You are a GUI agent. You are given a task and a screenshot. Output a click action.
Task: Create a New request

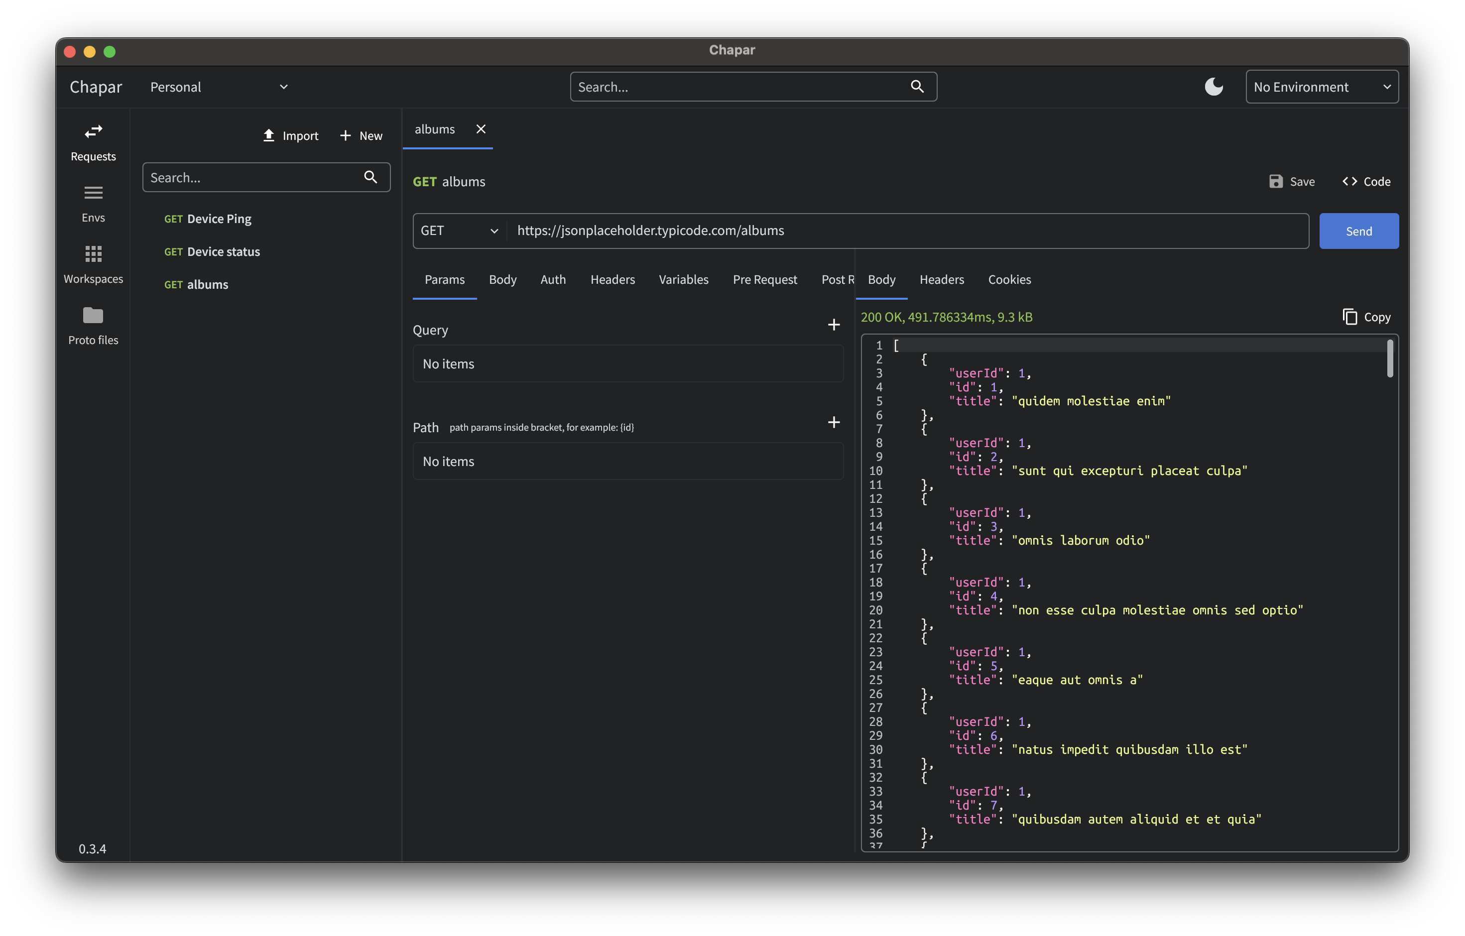(361, 135)
